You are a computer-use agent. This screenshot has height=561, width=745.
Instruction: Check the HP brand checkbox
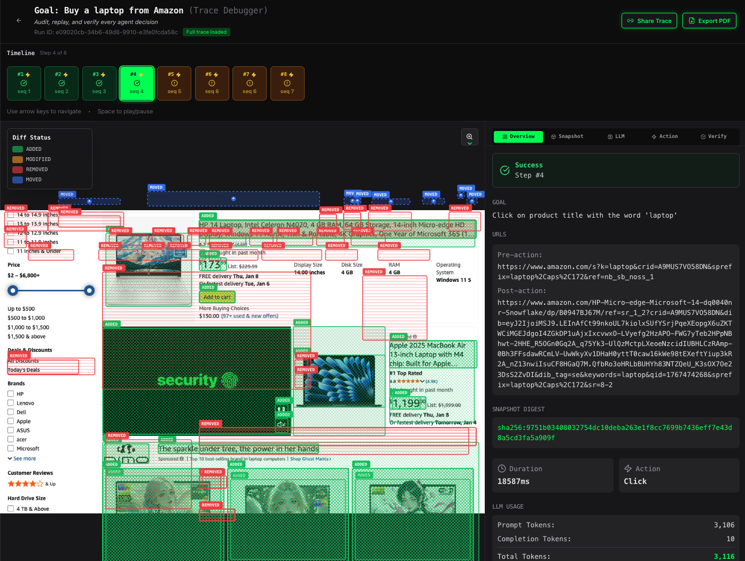click(11, 394)
